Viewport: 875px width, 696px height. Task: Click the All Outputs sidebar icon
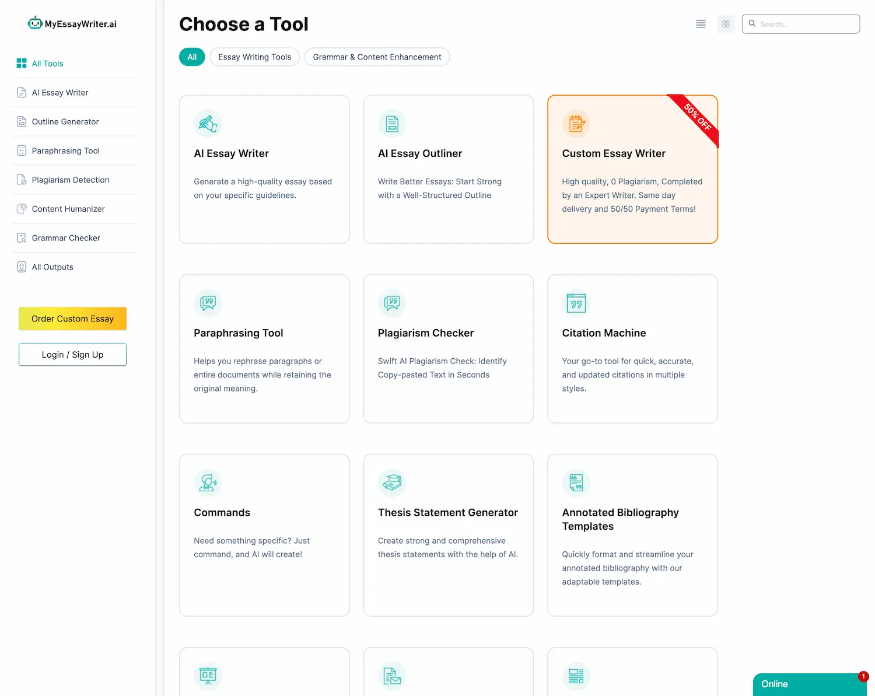pos(22,267)
